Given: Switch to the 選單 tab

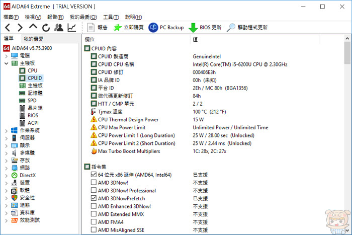Looking at the screenshot, I should point(9,38).
